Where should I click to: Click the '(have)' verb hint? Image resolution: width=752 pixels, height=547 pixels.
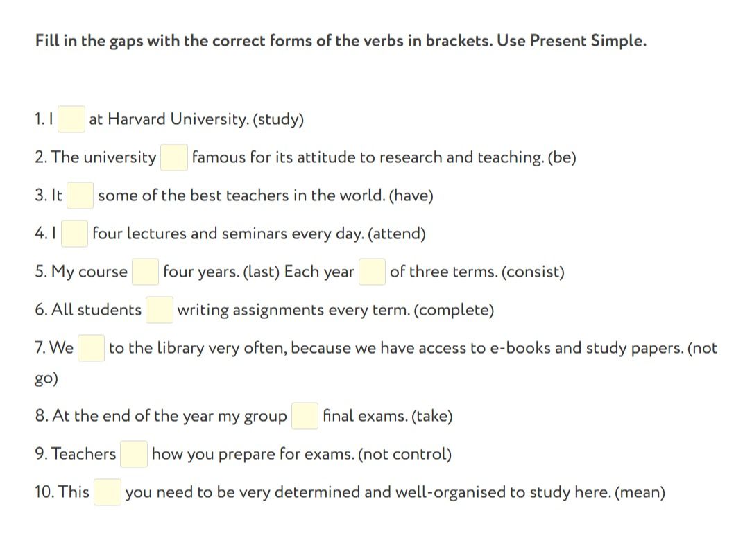click(x=411, y=195)
